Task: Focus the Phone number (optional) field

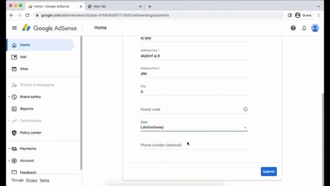Action: (194, 145)
